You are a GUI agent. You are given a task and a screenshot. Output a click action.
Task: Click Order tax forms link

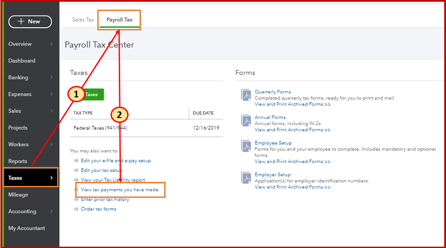[x=98, y=209]
